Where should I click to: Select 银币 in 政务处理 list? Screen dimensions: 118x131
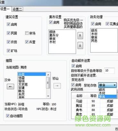click(94, 31)
